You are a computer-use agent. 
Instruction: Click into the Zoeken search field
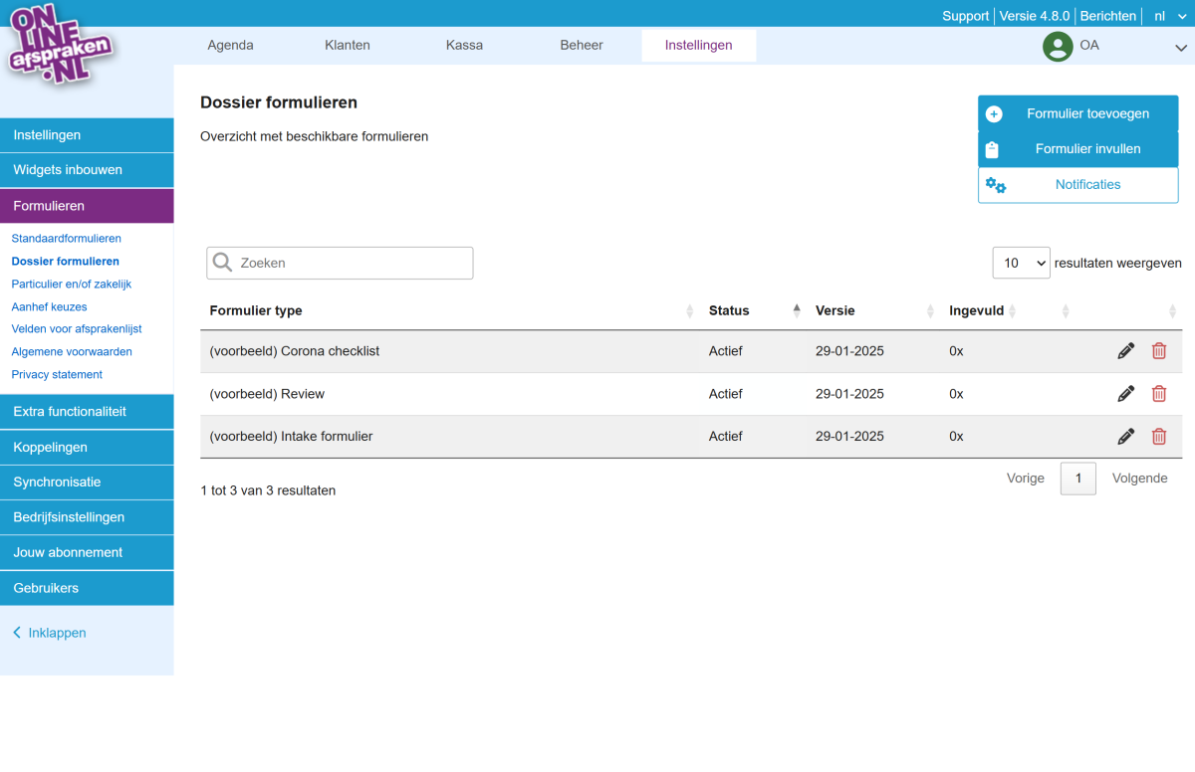340,263
